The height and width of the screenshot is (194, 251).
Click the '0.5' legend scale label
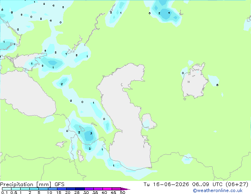14,192
